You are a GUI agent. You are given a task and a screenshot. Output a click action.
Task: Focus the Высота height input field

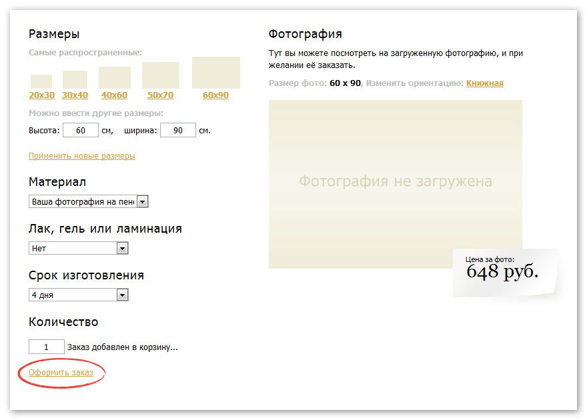(81, 130)
